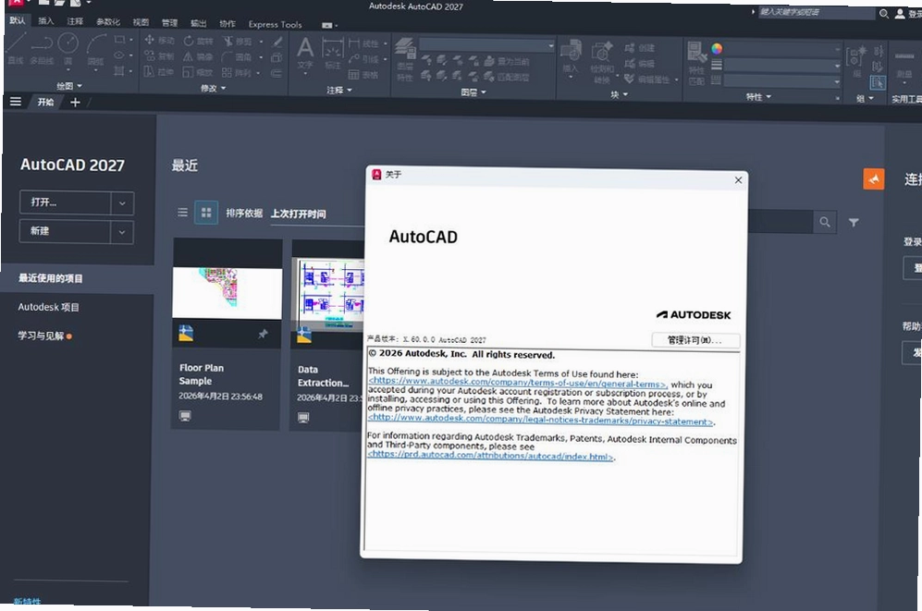This screenshot has height=611, width=922.
Task: Click the Make Current (置为当前) layer tool
Action: 506,61
